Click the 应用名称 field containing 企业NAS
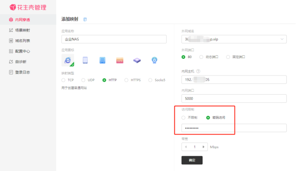Screen dimensions: 296x171 [x=114, y=39]
